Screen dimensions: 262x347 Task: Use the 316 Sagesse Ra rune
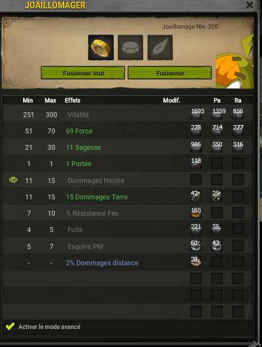click(238, 146)
